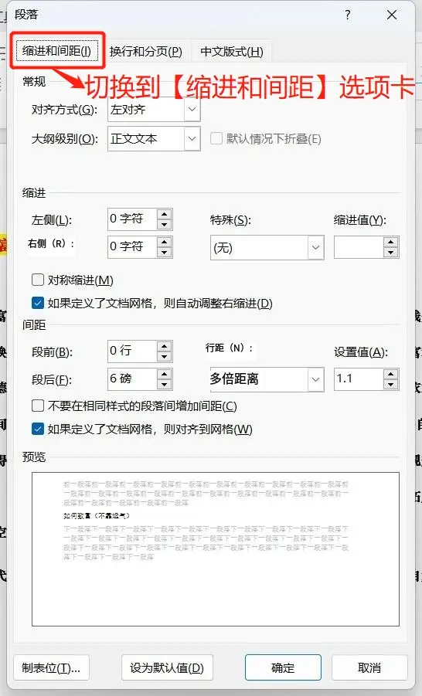Click the 右侧 indent input field

tap(132, 247)
